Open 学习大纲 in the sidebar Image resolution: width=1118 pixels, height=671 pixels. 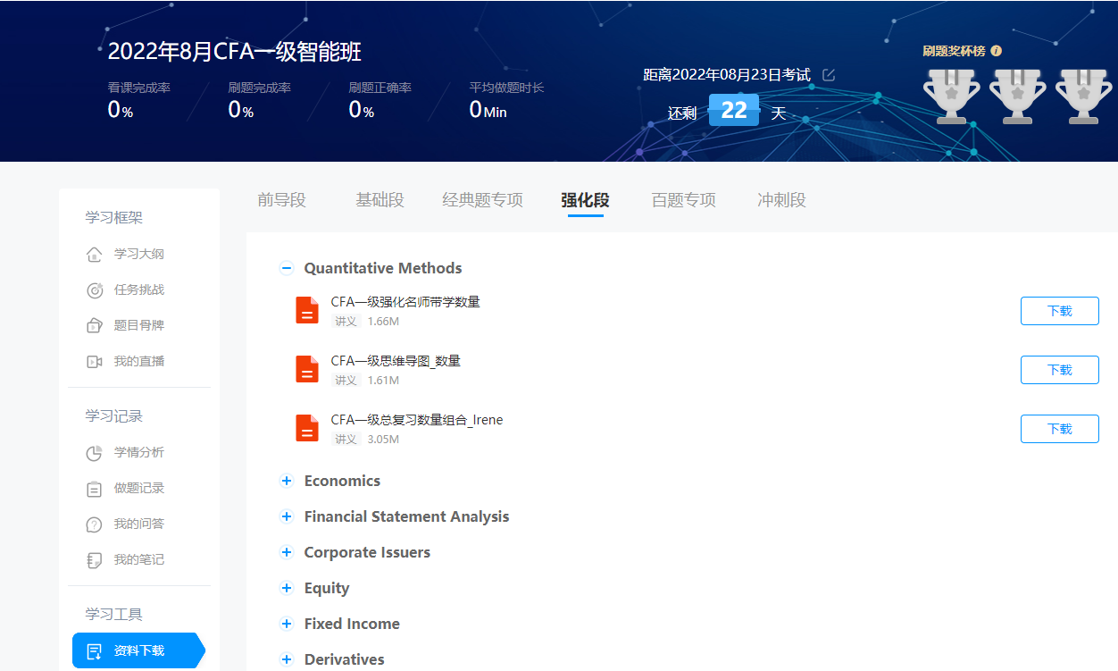[x=138, y=255]
